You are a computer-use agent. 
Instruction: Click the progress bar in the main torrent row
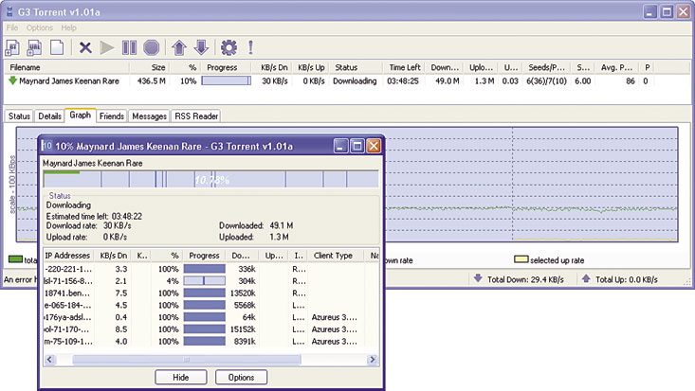(226, 80)
